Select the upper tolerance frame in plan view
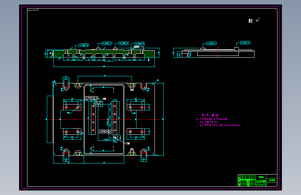 [91, 98]
